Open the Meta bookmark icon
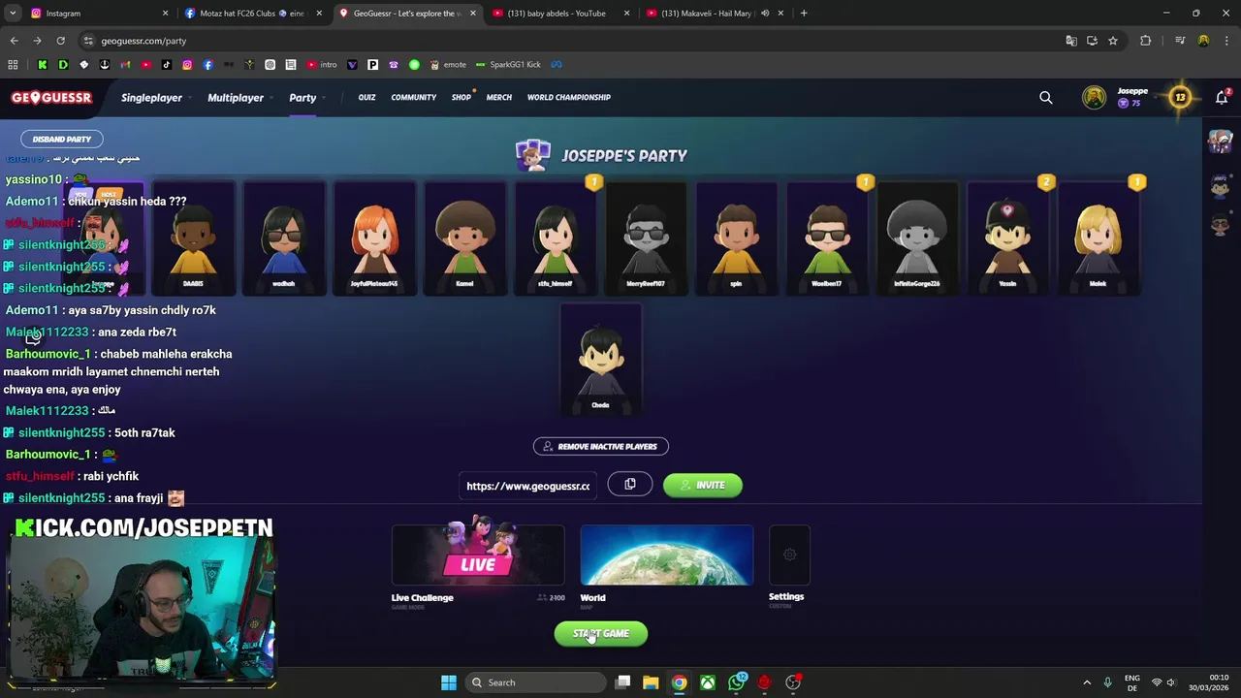1241x698 pixels. pos(557,65)
